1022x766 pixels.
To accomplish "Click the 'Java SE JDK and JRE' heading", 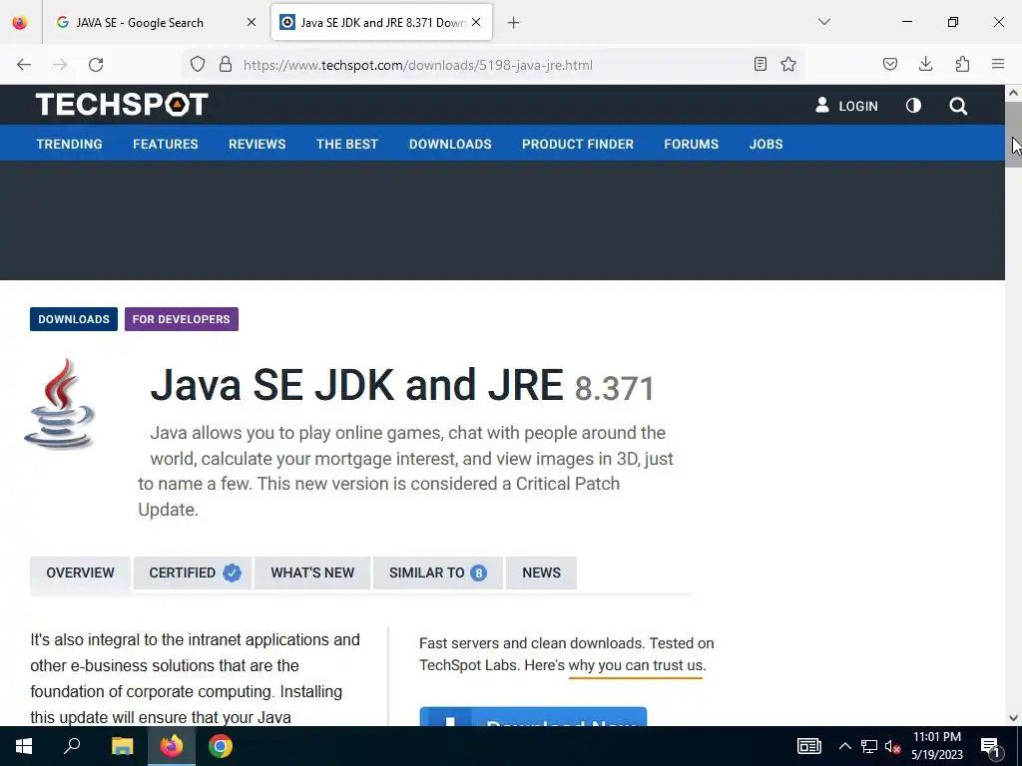I will 356,384.
